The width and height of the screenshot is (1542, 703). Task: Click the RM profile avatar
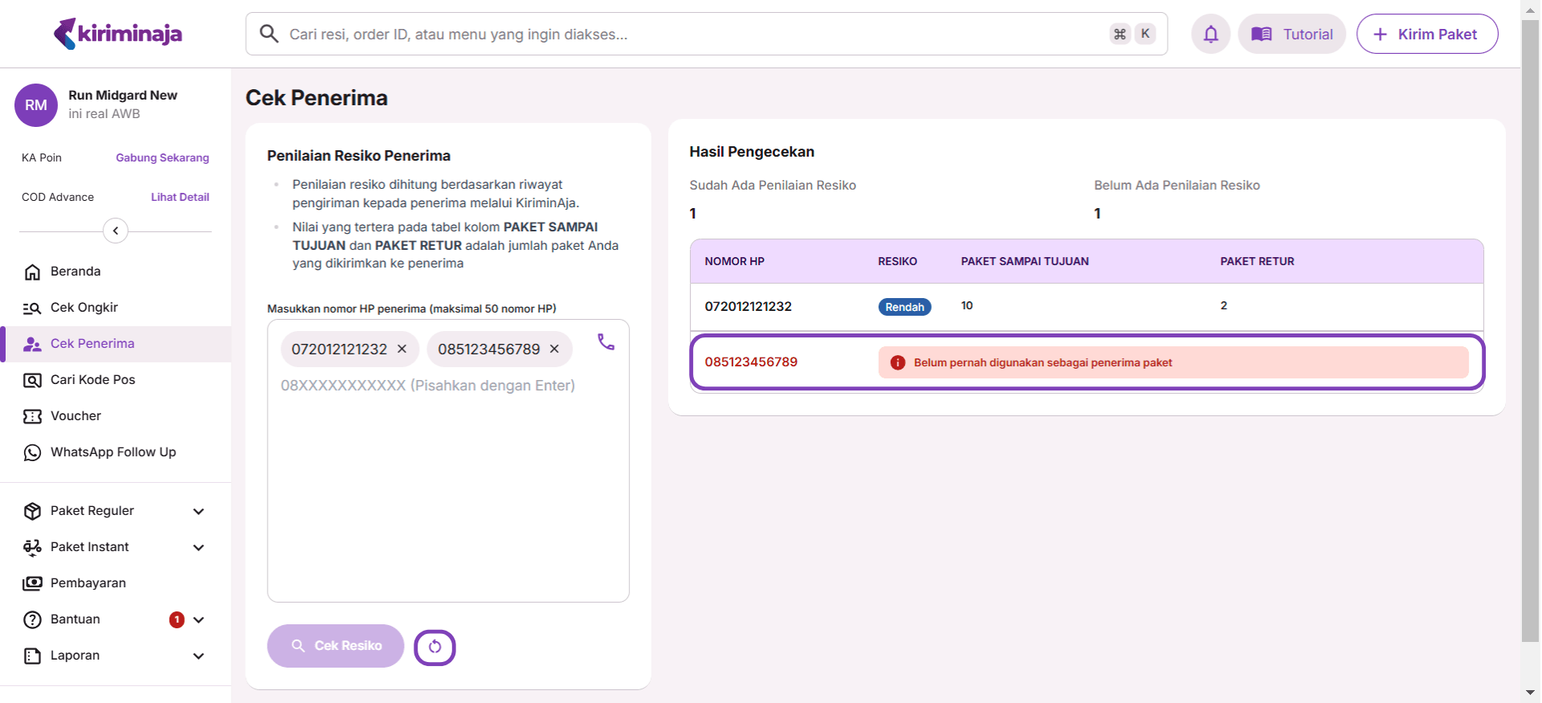36,105
